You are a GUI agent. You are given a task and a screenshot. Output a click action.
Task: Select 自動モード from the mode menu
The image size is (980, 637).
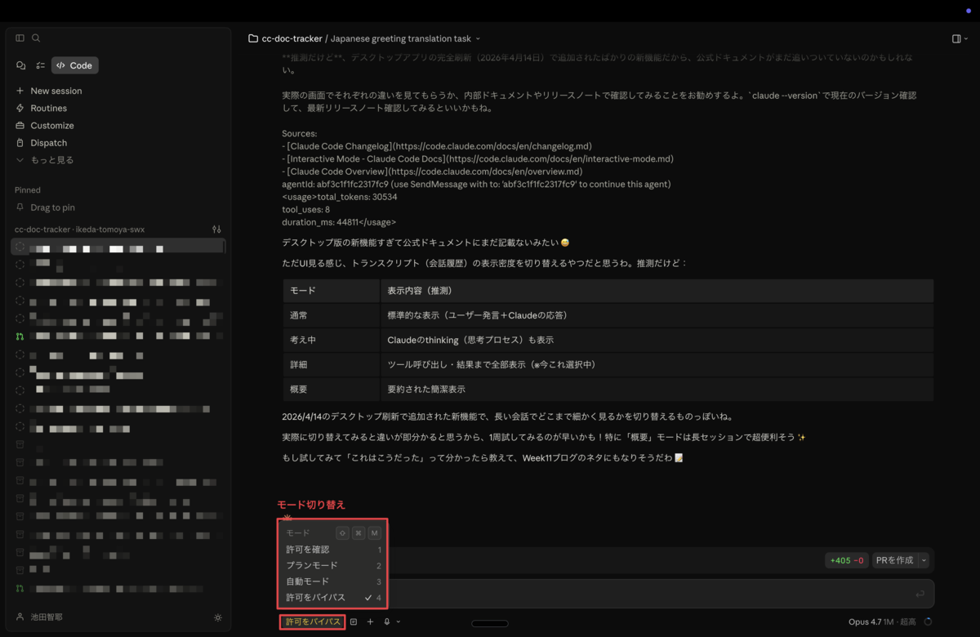pos(333,581)
